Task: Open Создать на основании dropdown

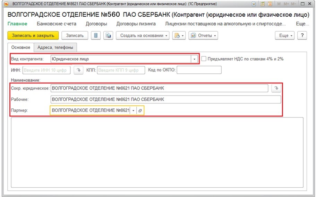Action: pos(143,35)
